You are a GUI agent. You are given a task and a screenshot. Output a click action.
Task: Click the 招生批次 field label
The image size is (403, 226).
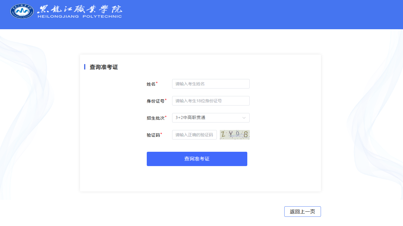(x=155, y=118)
